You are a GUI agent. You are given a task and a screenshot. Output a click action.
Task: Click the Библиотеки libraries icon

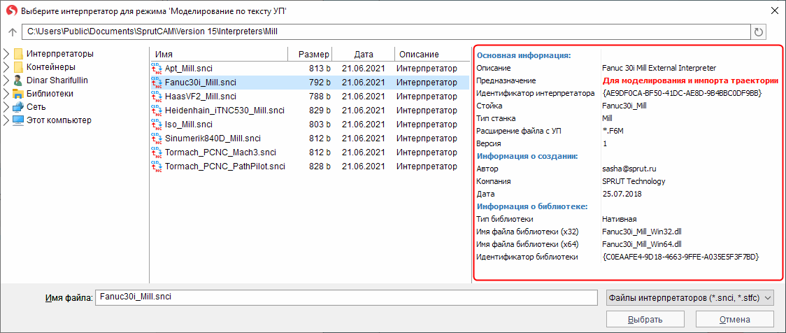pos(18,93)
